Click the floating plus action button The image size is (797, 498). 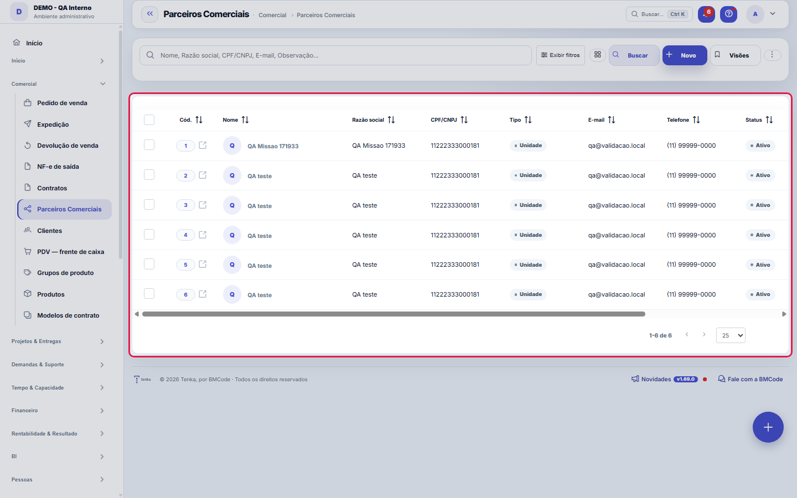[768, 427]
